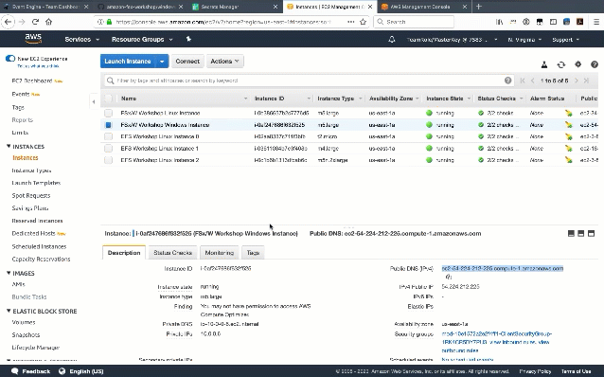Toggle the select-all instances checkbox
The height and width of the screenshot is (377, 604).
(108, 99)
